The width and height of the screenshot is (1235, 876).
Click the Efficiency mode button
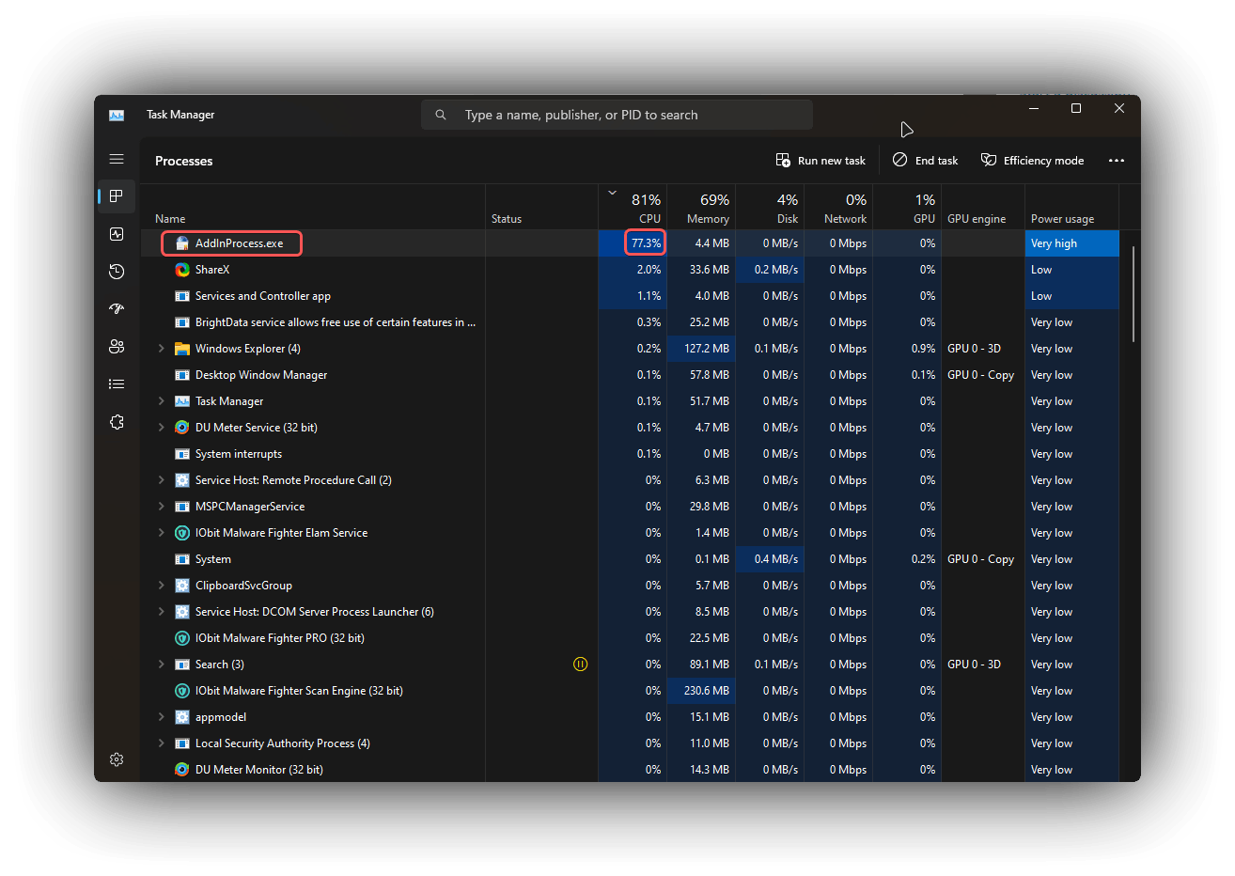(x=1032, y=161)
